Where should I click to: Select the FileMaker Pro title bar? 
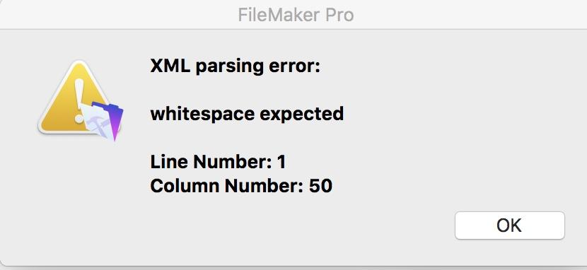pyautogui.click(x=293, y=15)
